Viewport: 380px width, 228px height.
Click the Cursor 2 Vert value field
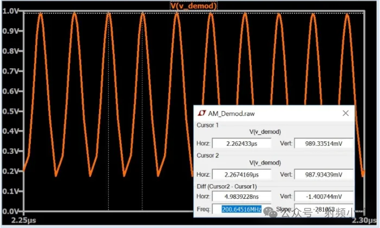click(323, 174)
